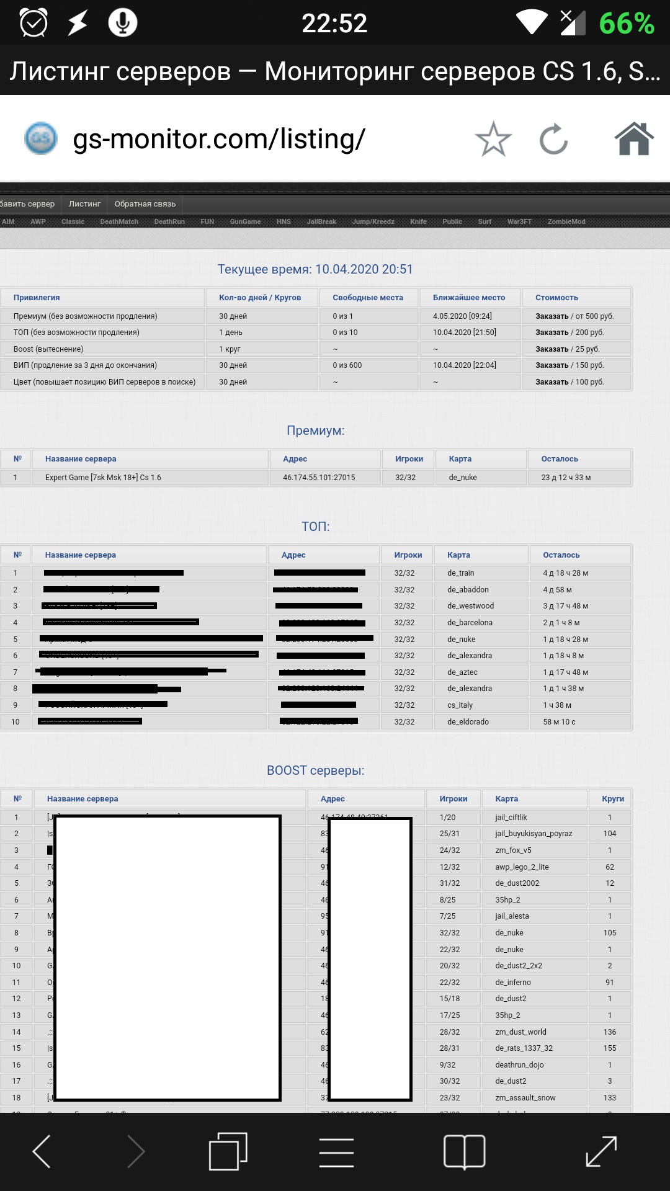Screen dimensions: 670x1191
Task: Click map jail_ciftlik in BOOST table
Action: [x=511, y=818]
